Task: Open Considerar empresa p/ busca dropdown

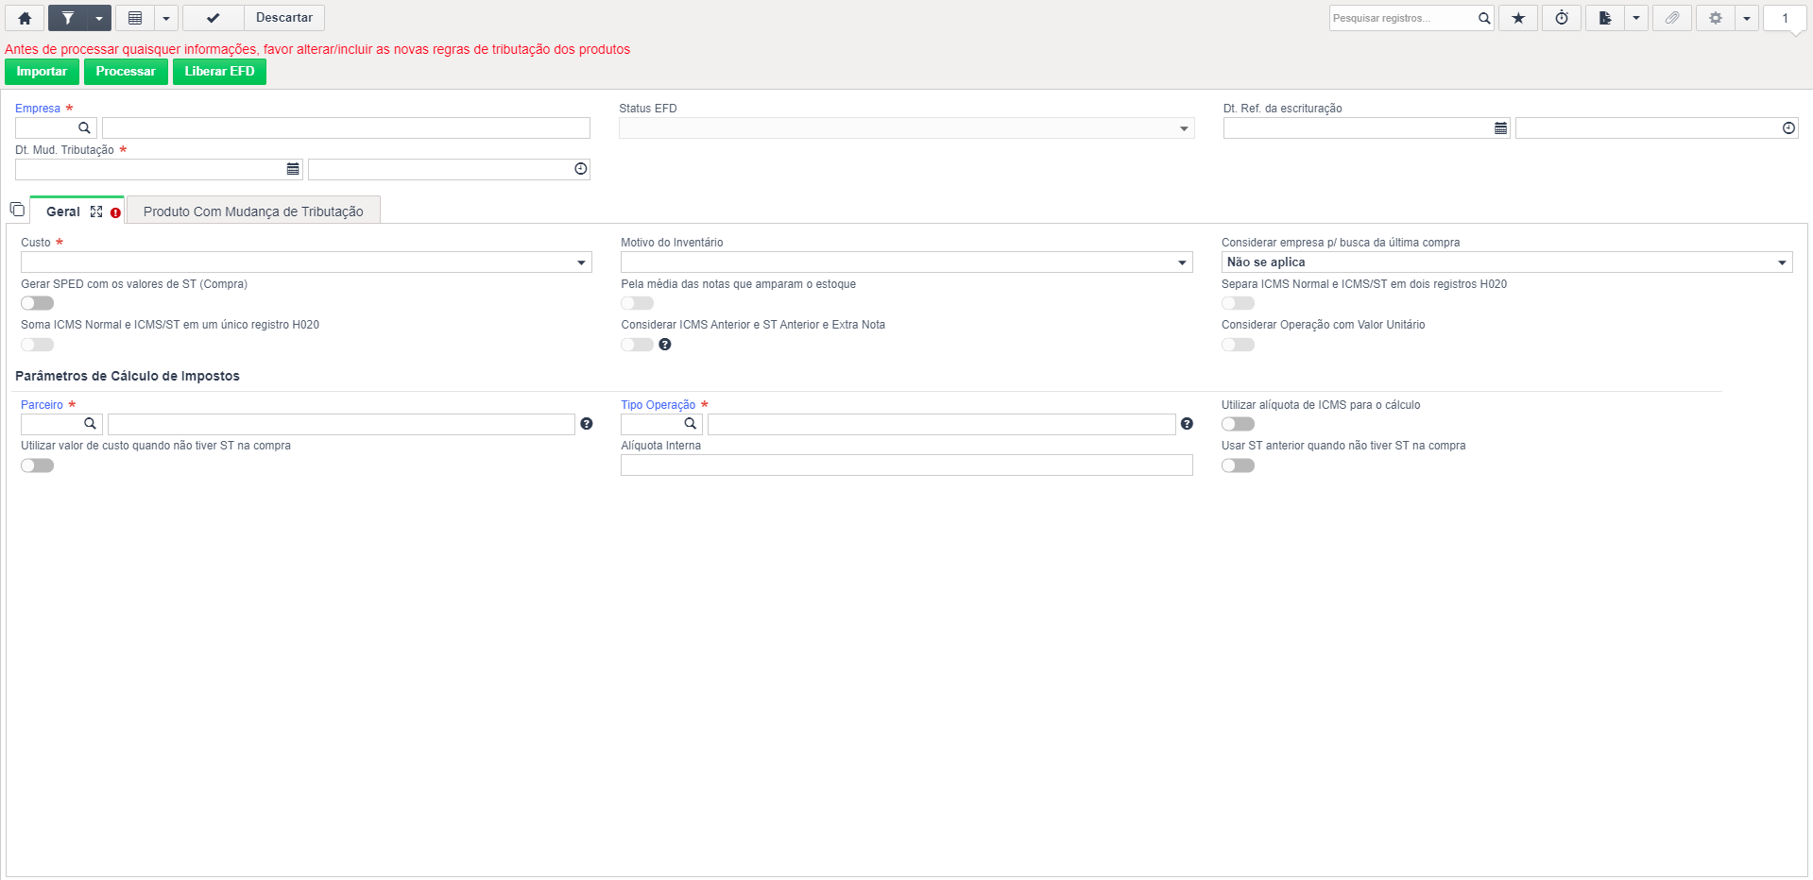Action: pos(1507,262)
